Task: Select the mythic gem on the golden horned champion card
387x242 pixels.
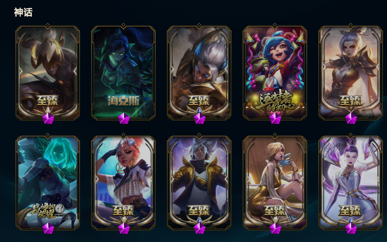Action: (x=48, y=118)
